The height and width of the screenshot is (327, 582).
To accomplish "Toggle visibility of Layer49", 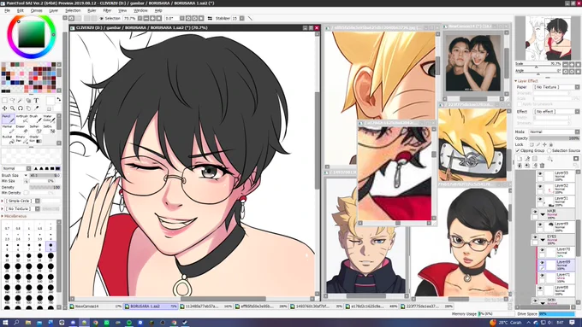I will pos(540,225).
